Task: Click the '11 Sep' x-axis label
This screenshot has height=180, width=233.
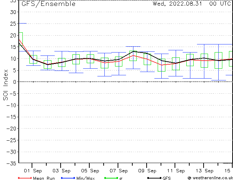Action: [176, 171]
